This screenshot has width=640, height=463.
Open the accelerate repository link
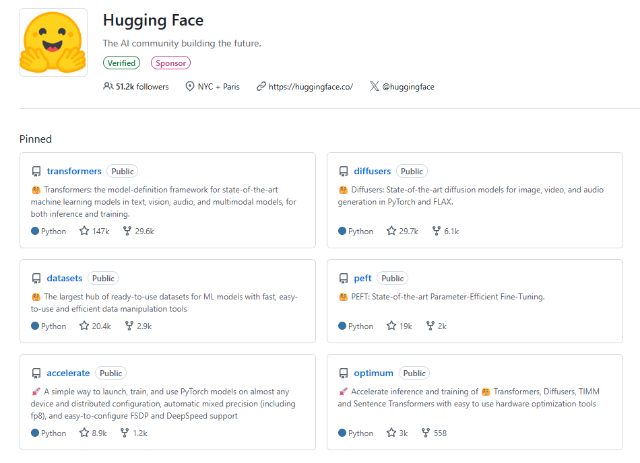tap(68, 373)
